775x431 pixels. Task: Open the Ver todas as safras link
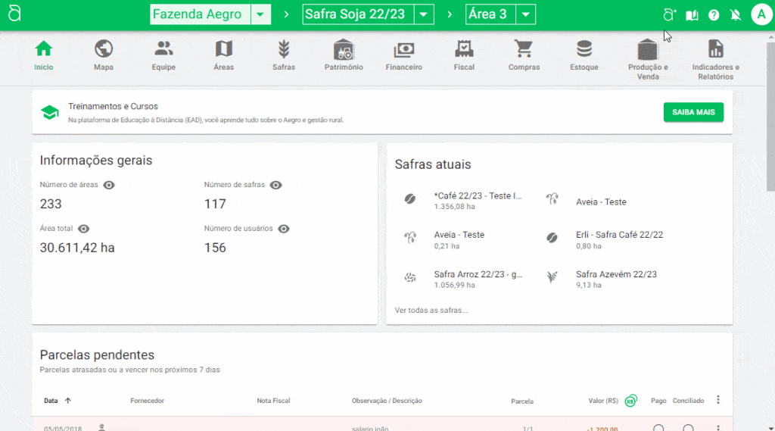click(431, 310)
